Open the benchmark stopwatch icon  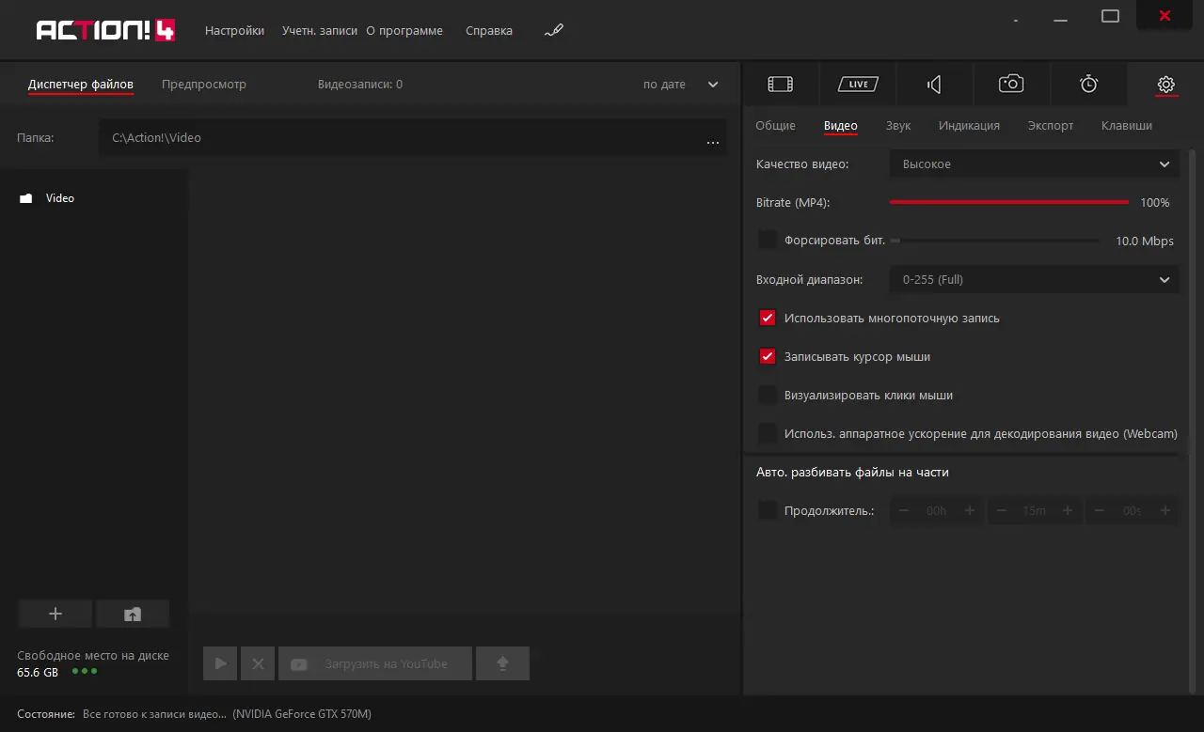point(1088,85)
